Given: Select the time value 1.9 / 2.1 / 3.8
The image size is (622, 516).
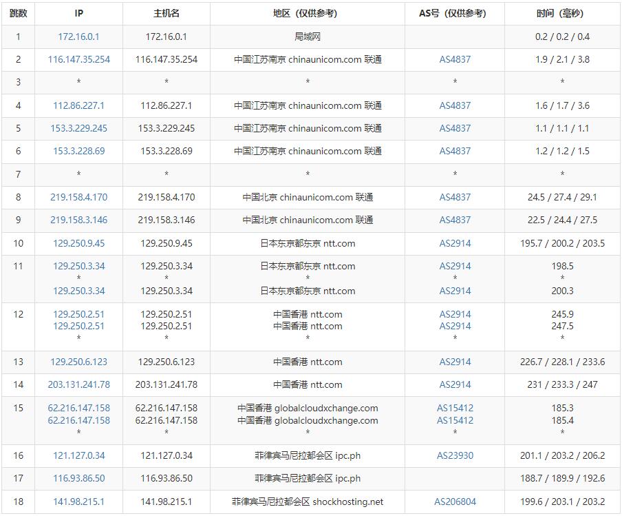Looking at the screenshot, I should (562, 59).
